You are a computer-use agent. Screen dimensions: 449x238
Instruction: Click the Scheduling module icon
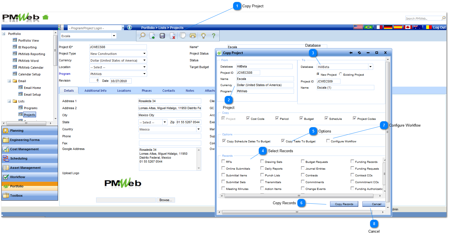pyautogui.click(x=6, y=158)
